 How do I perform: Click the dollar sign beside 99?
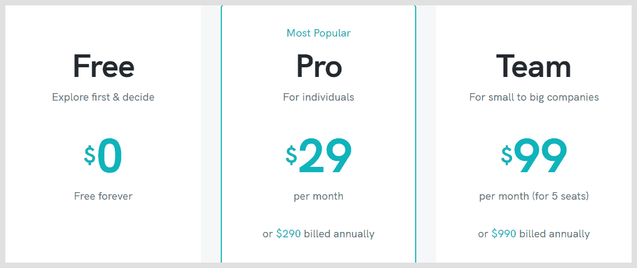(507, 154)
